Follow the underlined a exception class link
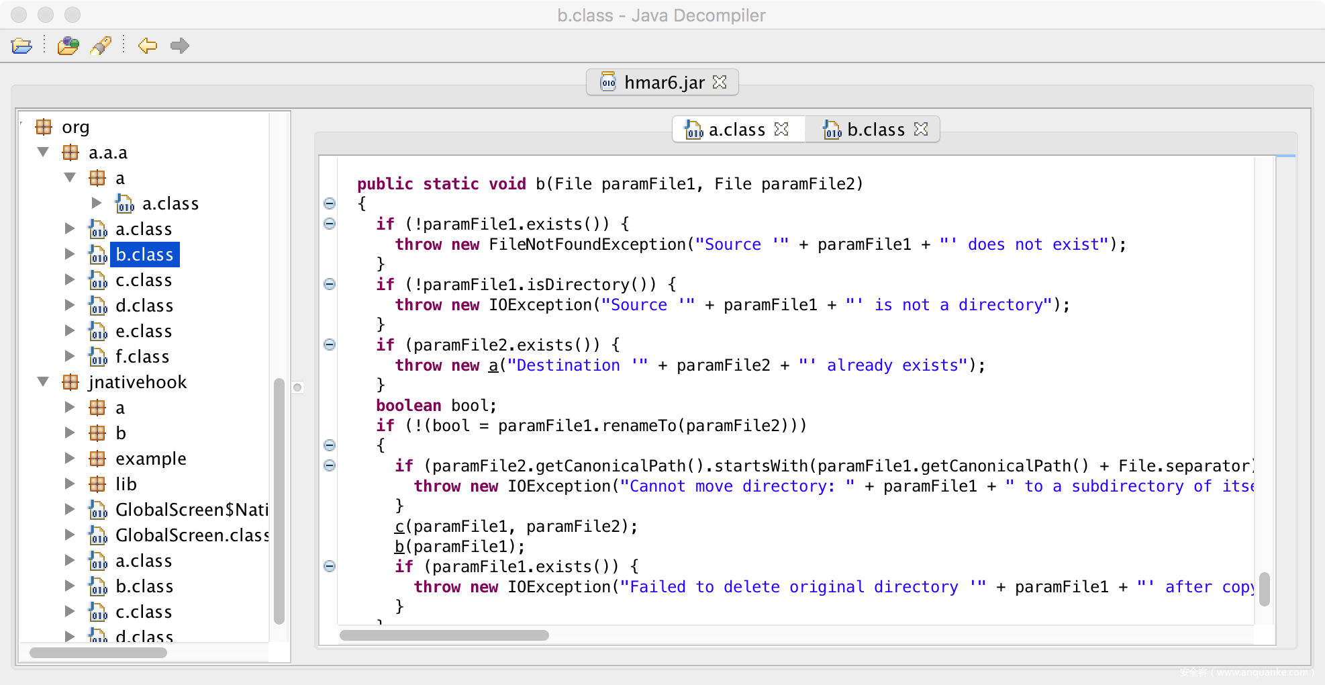 (493, 365)
